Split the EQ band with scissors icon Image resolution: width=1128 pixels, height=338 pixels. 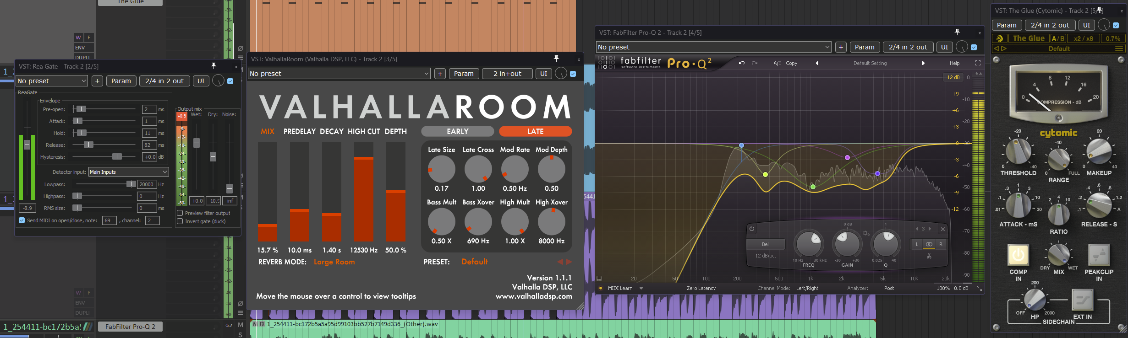click(929, 256)
